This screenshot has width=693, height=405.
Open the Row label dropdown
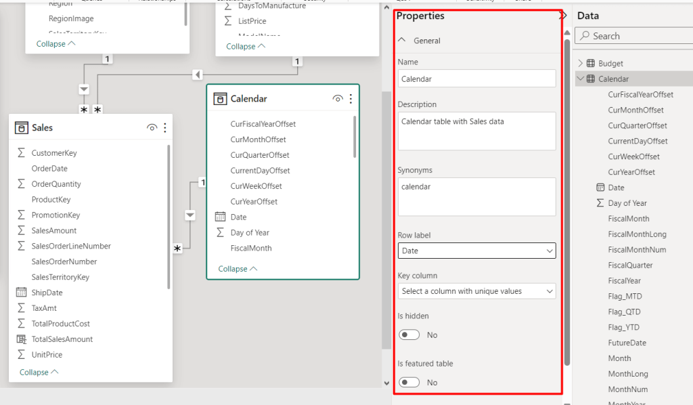pos(477,251)
